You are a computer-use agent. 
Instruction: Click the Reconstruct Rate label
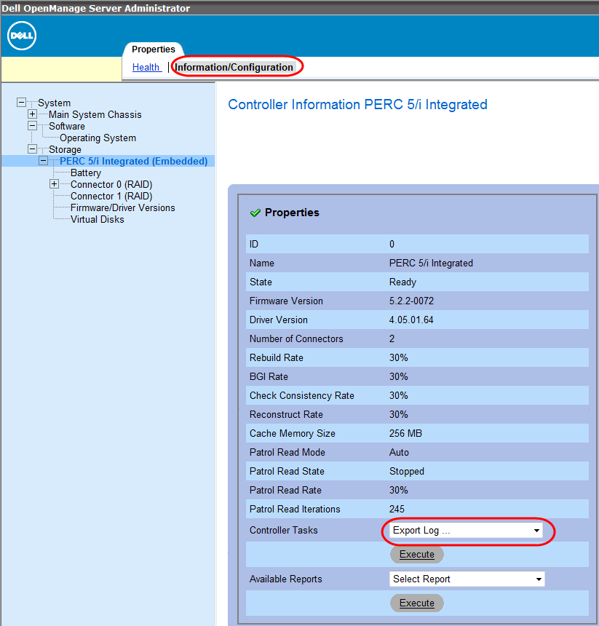(x=286, y=414)
